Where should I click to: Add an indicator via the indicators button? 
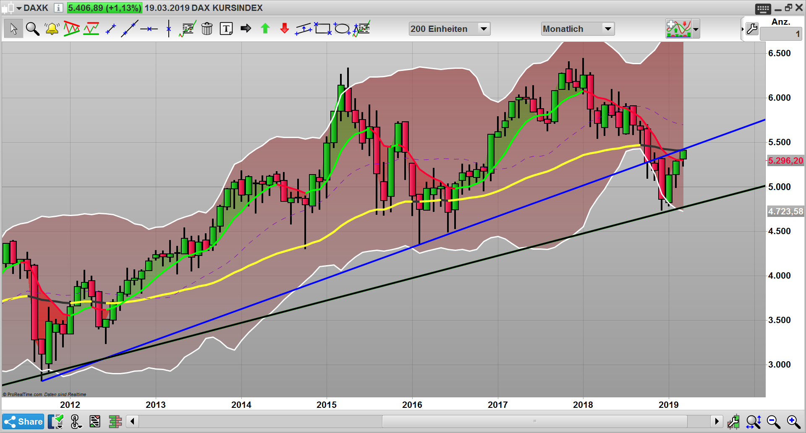678,29
